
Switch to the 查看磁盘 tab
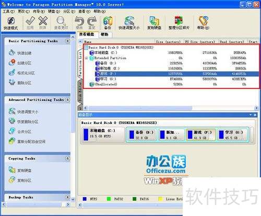tap(88, 35)
